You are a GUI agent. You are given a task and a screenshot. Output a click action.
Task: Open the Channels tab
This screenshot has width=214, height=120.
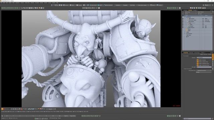point(191,53)
